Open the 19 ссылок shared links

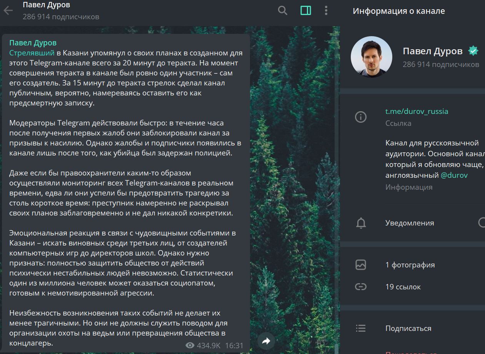[x=403, y=287]
